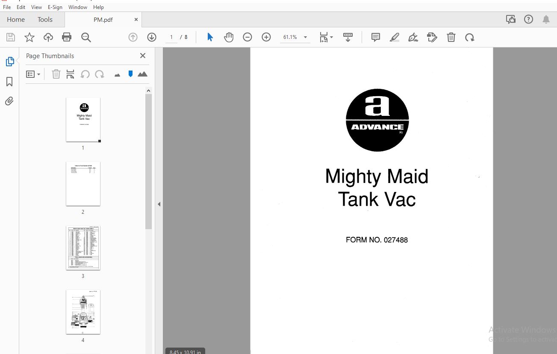Reduce thumbnail size with the small mountain icon
Screen dimensions: 557x354
tap(118, 75)
